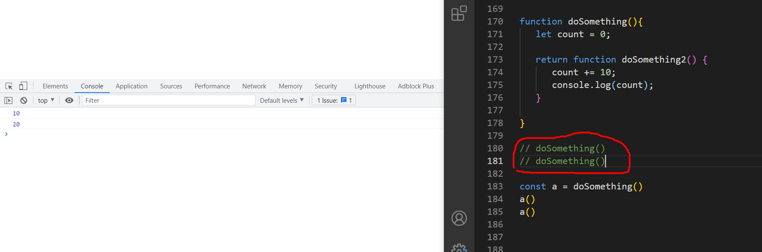Show console sidebar icon

(x=8, y=100)
